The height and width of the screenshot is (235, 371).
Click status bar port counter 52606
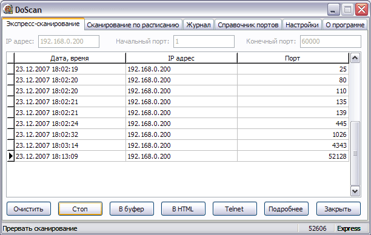point(317,228)
